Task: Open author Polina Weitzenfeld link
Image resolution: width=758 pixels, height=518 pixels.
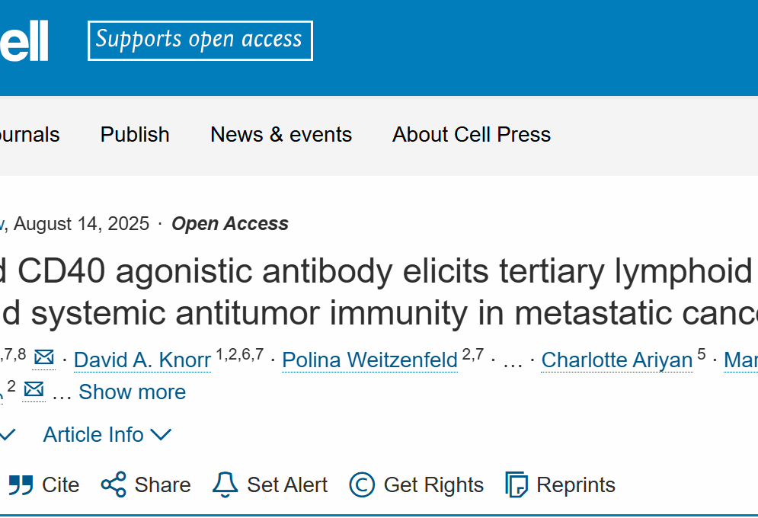Action: pos(369,360)
